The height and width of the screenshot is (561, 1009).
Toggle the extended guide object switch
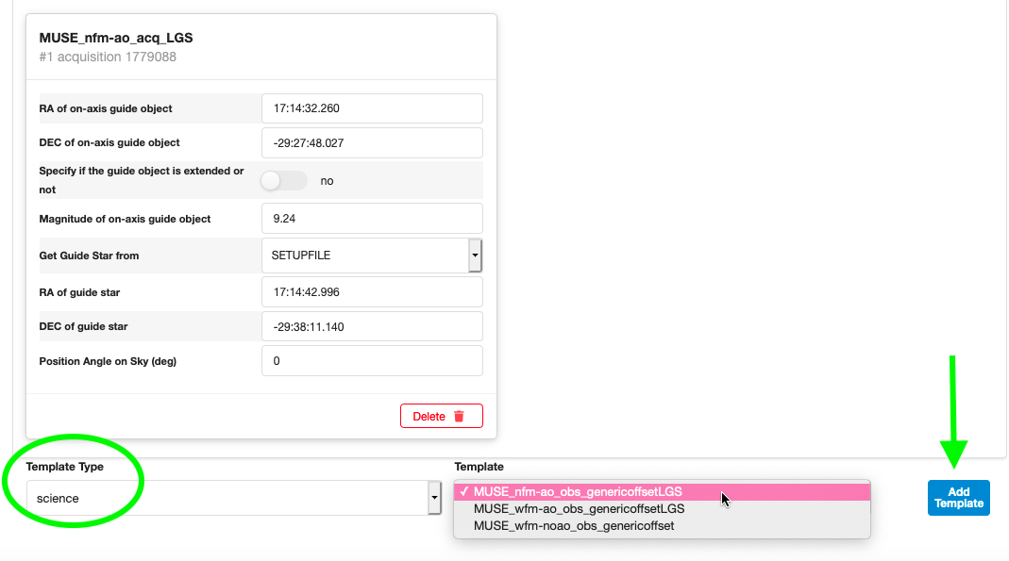coord(284,181)
